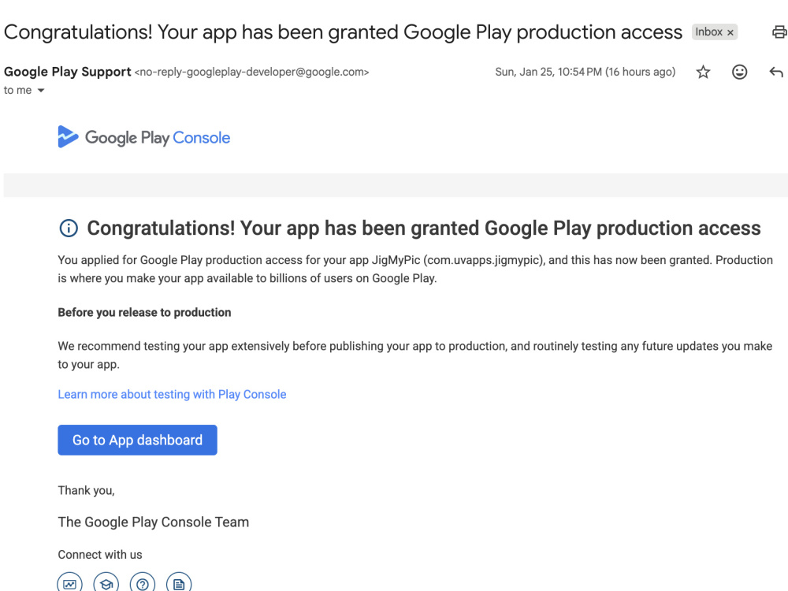Open the Google Play Console logo
788x591 pixels.
tap(143, 136)
